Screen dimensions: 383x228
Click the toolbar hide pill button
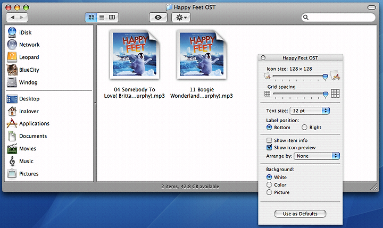(371, 7)
